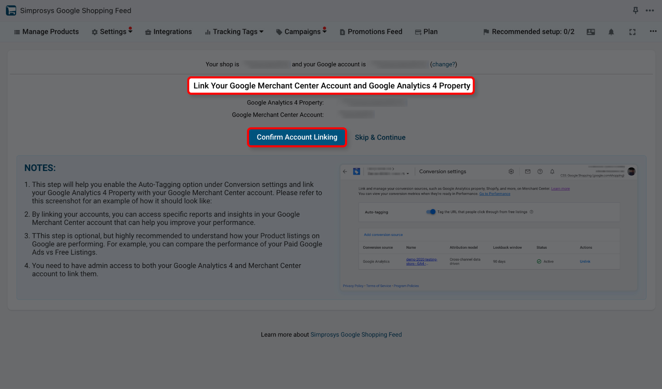Open the top title bar three-dots menu
Viewport: 662px width, 389px height.
(650, 10)
